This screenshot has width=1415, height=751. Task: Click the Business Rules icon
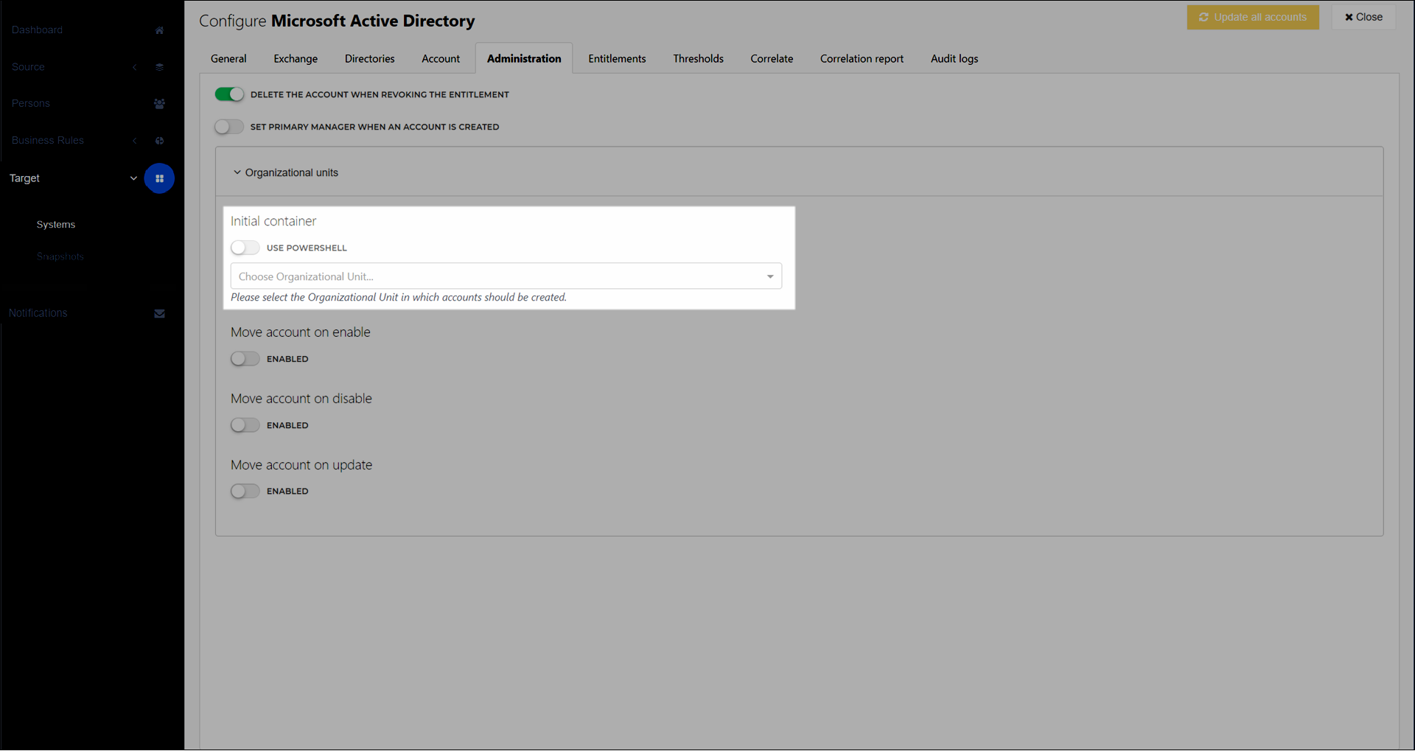point(159,141)
